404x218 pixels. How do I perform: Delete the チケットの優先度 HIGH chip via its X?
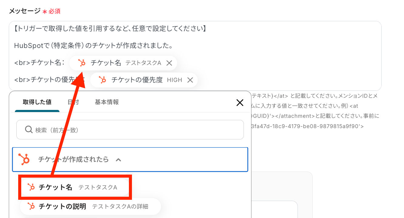[190, 80]
